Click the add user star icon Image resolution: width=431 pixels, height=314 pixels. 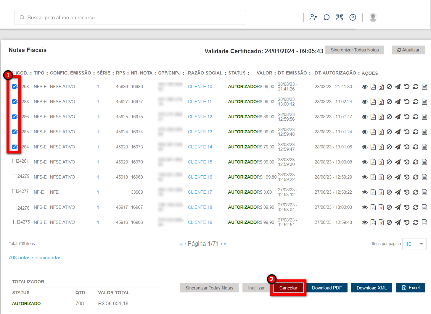[313, 17]
